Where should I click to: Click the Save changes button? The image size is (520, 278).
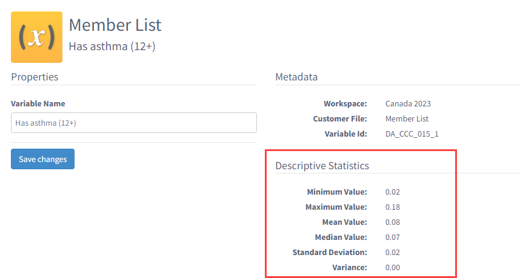(x=42, y=159)
